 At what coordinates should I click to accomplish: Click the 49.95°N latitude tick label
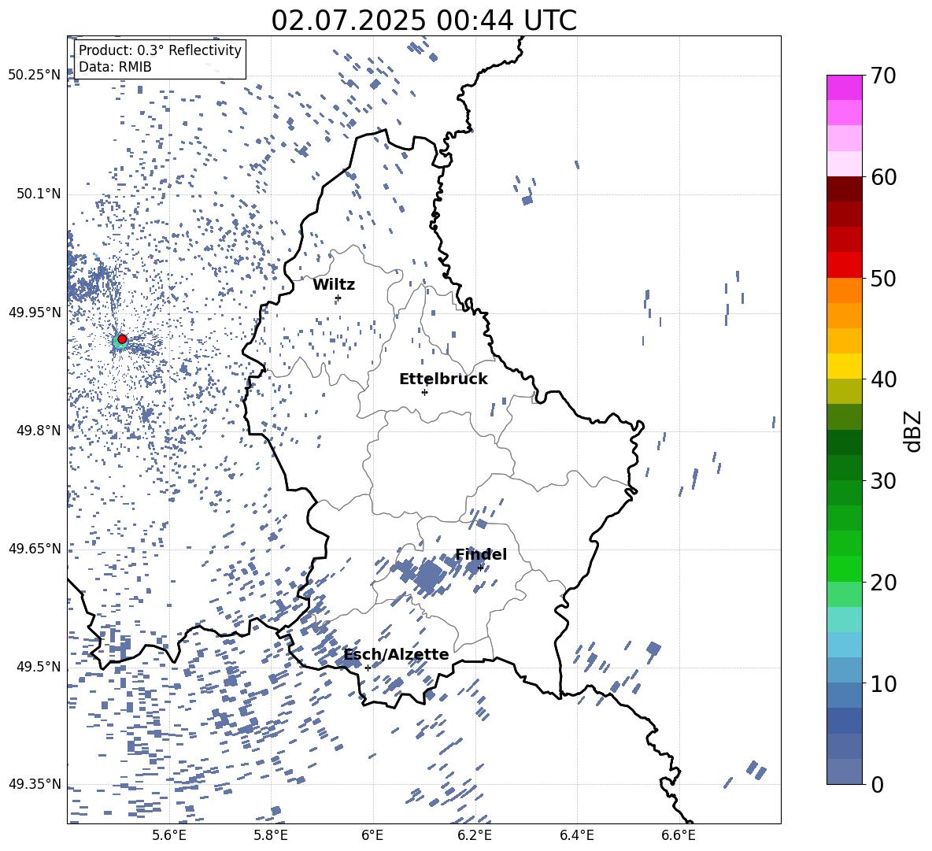coord(35,312)
